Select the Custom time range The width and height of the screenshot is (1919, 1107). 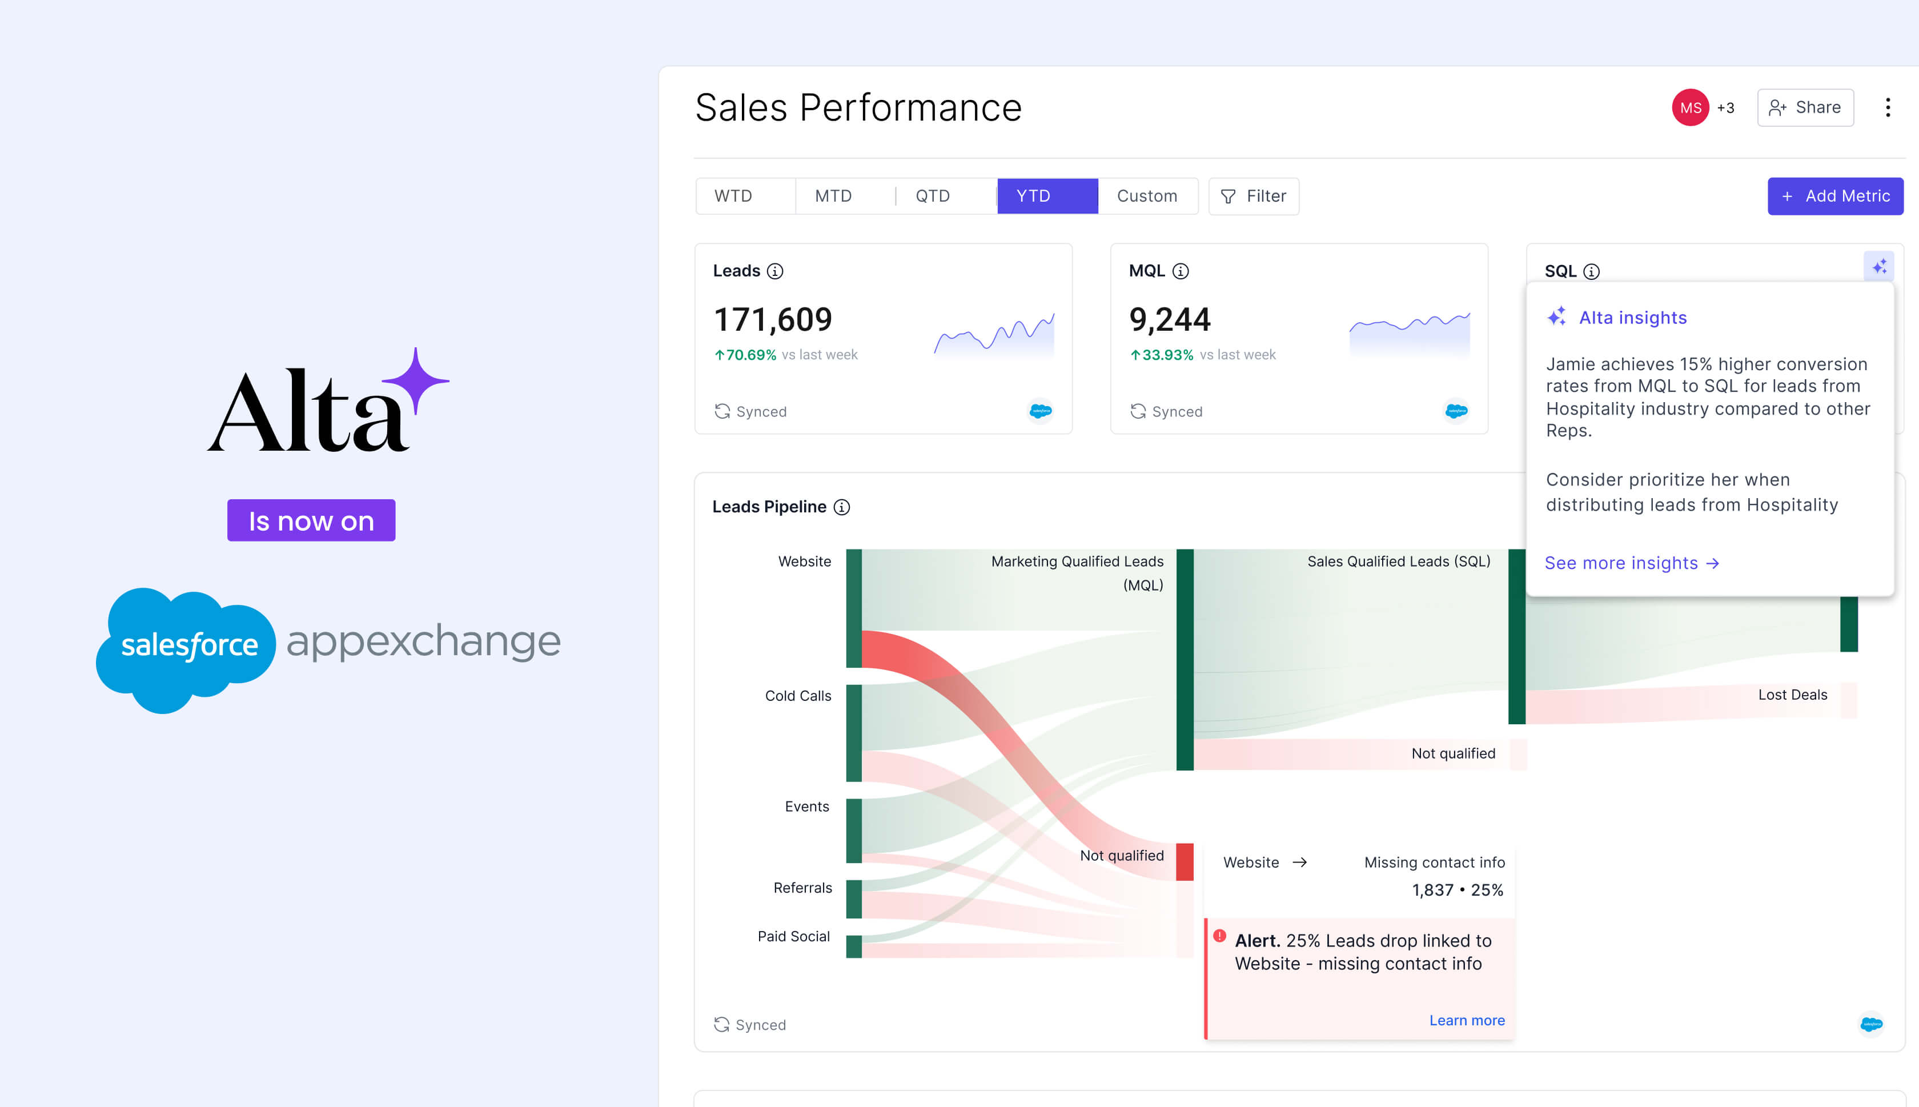1146,196
